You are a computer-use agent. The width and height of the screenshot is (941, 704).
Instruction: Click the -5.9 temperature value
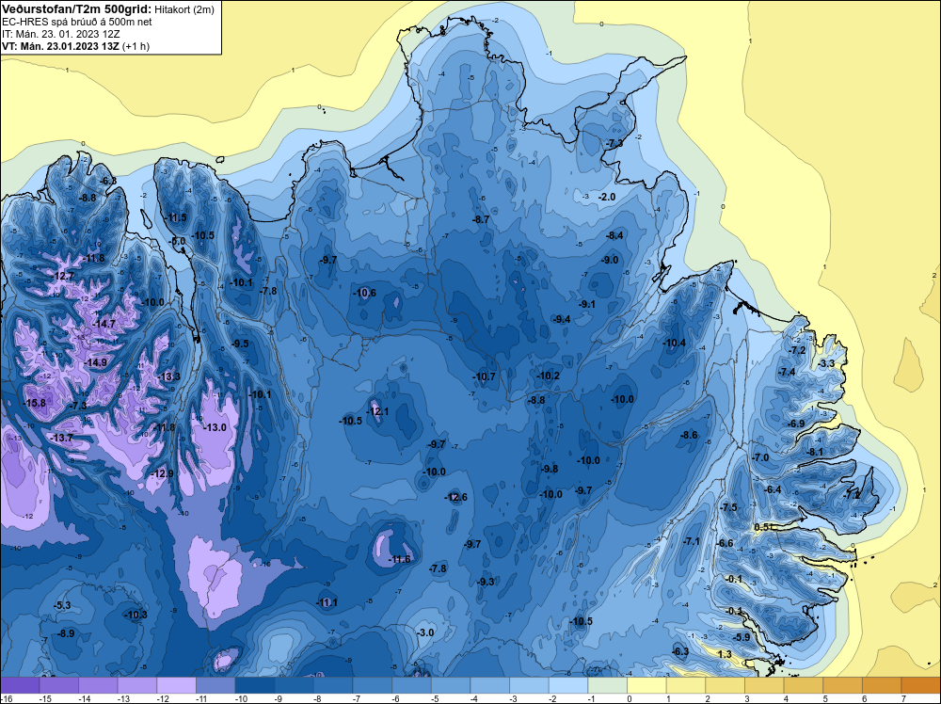pos(742,637)
